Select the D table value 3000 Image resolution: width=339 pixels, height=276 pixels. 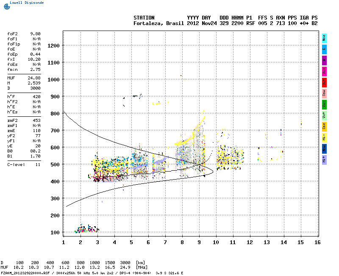(125, 262)
